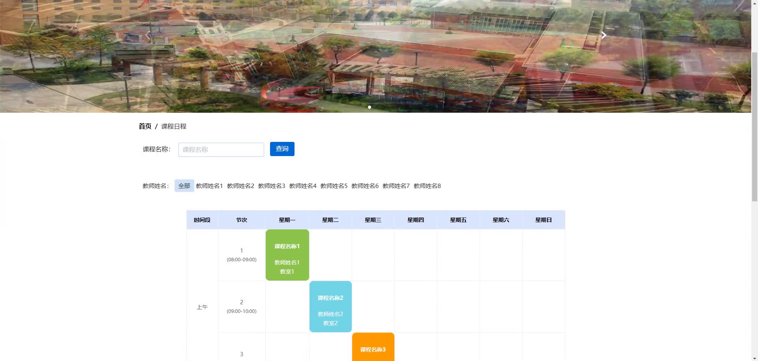
Task: Click the 星期一 column header
Action: pyautogui.click(x=287, y=220)
